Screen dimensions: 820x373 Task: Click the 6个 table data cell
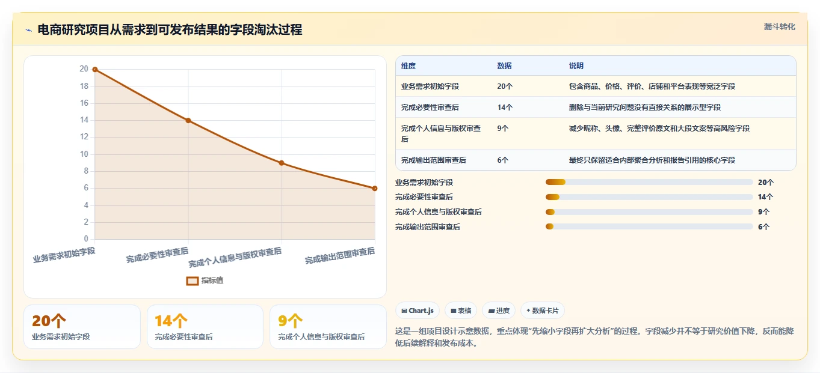[503, 160]
